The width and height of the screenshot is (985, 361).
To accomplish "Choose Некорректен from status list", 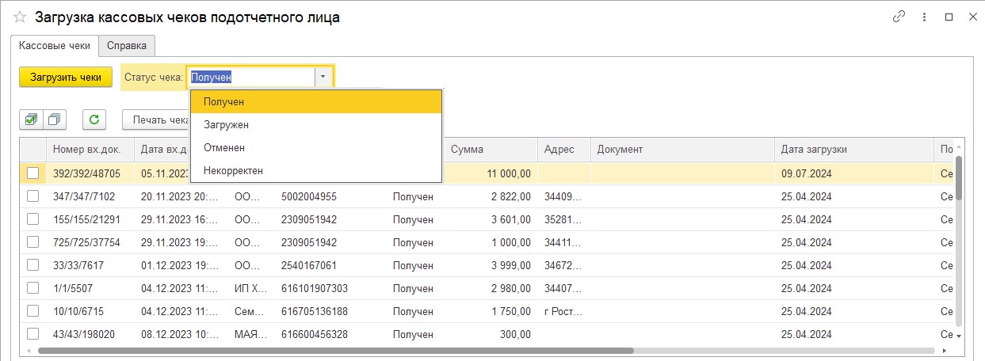I will [x=233, y=170].
